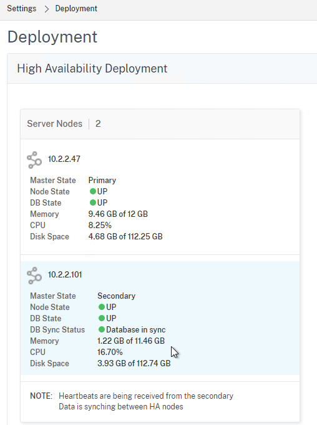Click the primary memory 9.46 GB of 12 GB
Screen dimensions: 317x425
coord(118,214)
